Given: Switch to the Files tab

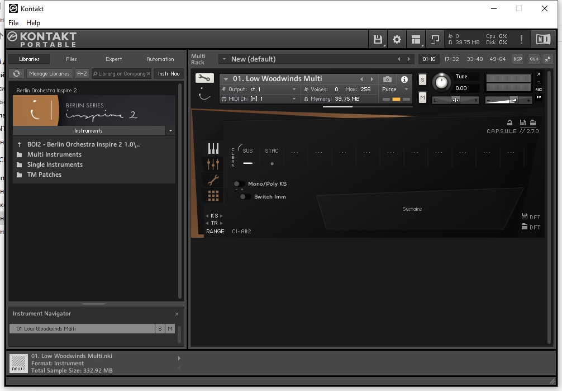Looking at the screenshot, I should point(72,59).
